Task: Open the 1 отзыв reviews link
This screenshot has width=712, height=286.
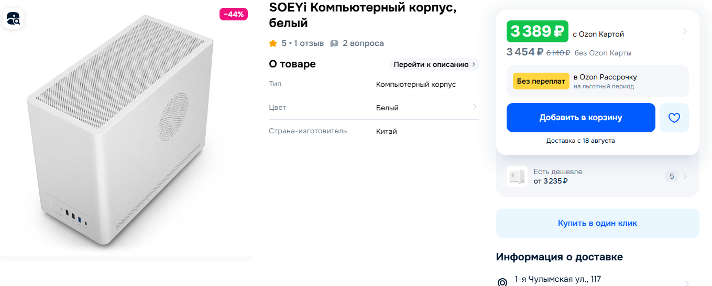Action: click(309, 43)
